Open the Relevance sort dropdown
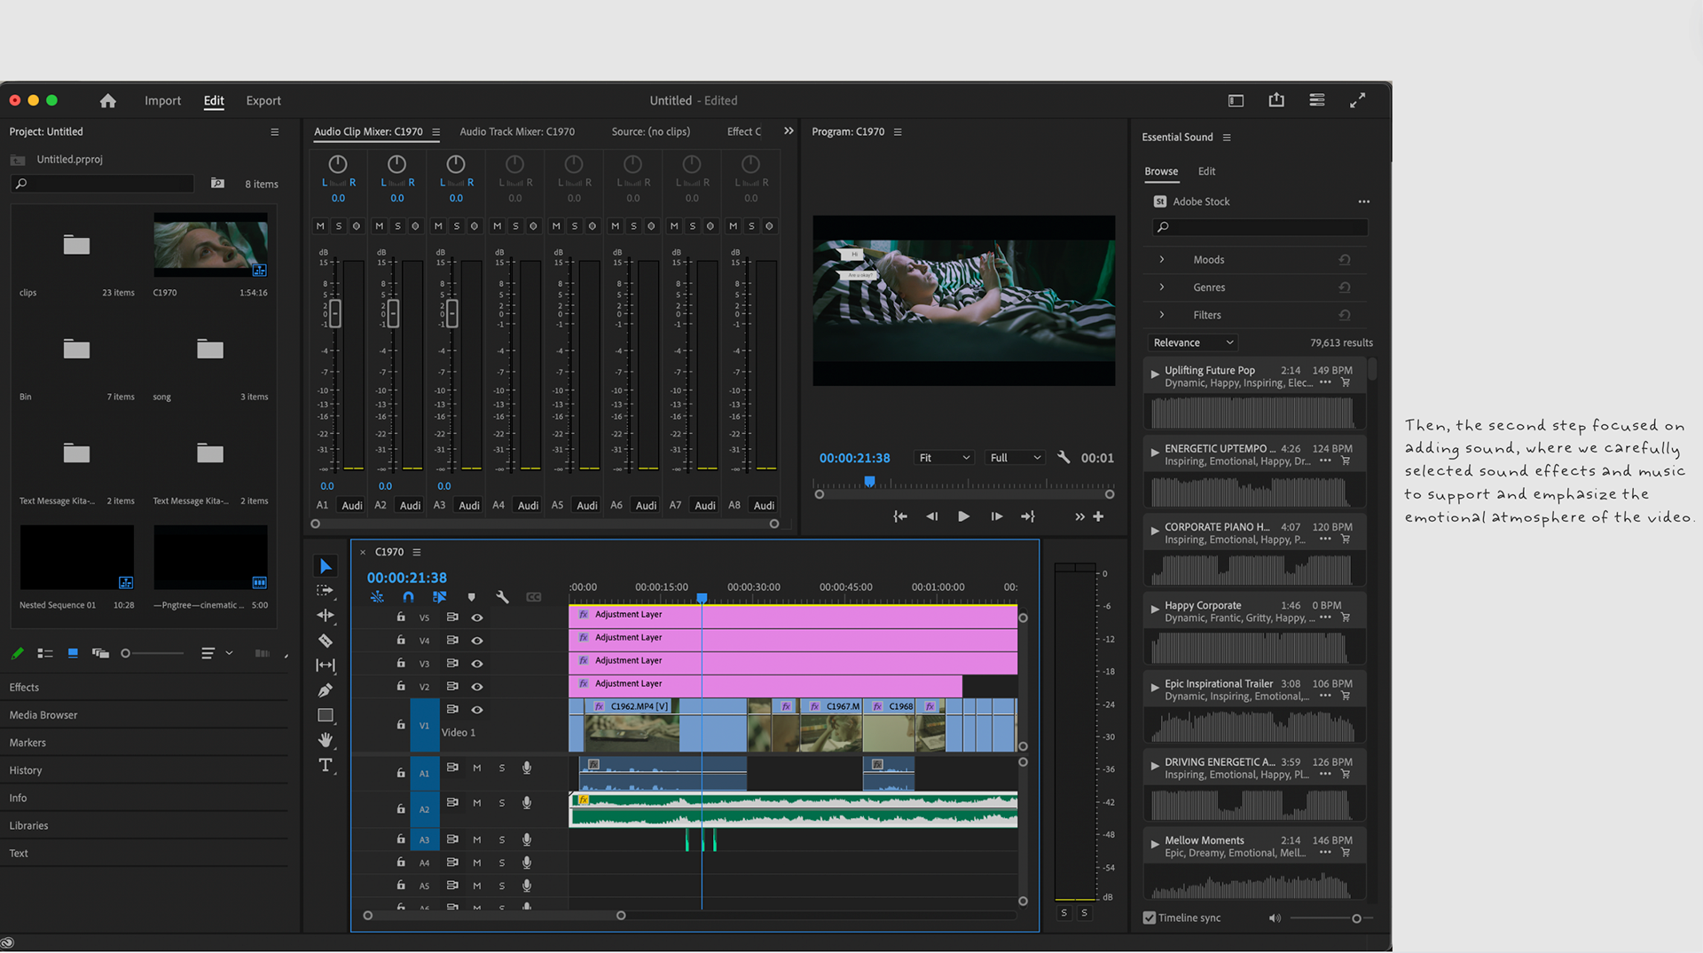The image size is (1703, 953). 1192,343
